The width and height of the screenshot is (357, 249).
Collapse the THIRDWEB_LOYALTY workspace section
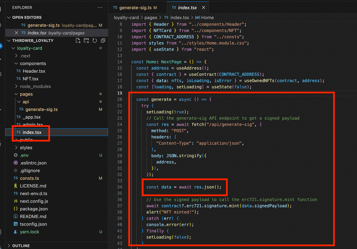[x=9, y=40]
